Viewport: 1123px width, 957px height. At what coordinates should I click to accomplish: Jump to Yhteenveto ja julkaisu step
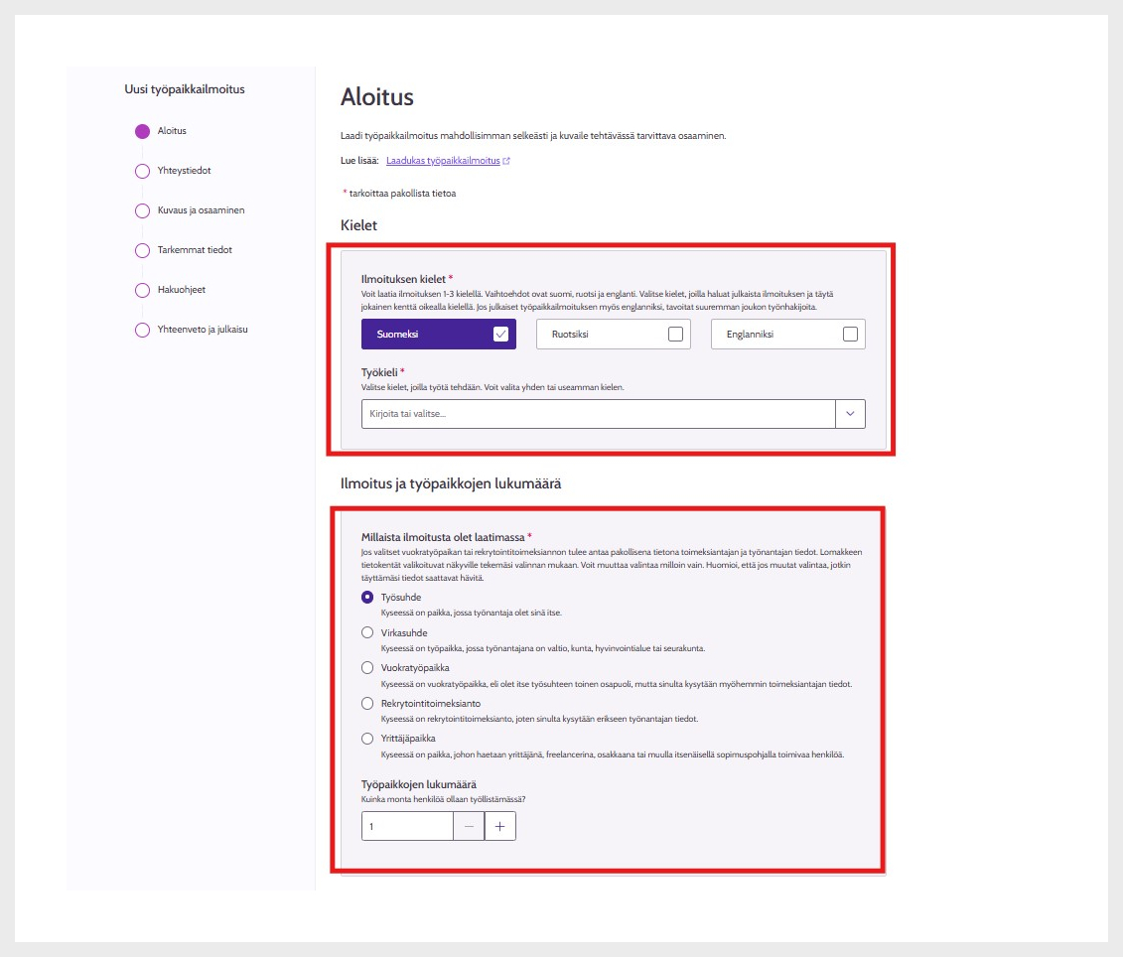click(203, 330)
